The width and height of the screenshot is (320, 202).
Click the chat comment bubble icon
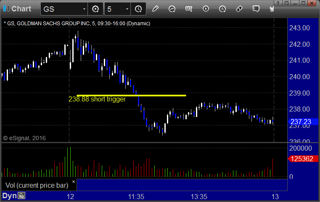click(x=256, y=9)
